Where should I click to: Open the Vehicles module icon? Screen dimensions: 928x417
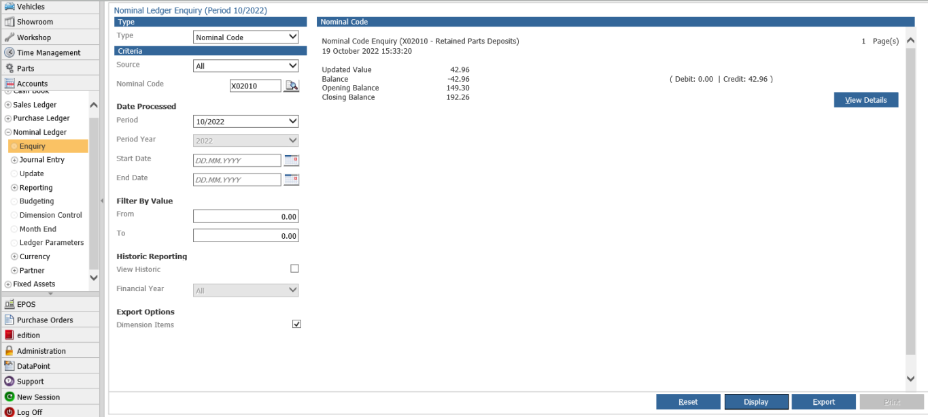(x=10, y=6)
